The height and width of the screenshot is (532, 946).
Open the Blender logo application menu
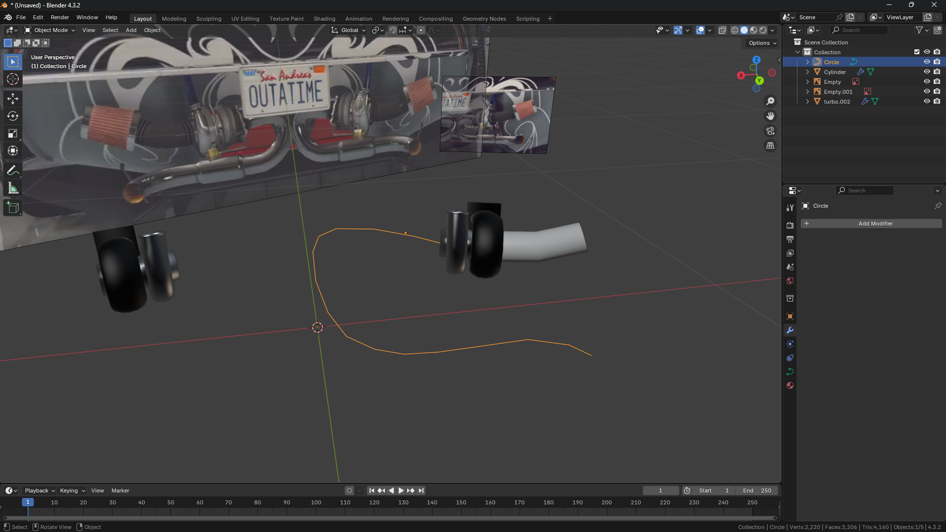click(x=8, y=17)
